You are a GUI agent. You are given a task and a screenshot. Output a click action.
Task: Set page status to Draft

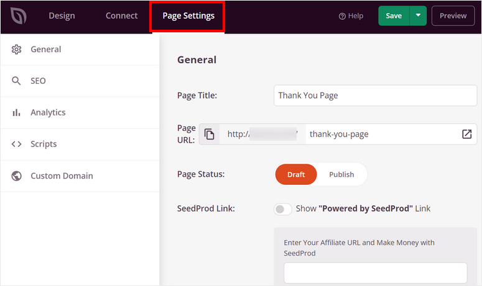296,174
